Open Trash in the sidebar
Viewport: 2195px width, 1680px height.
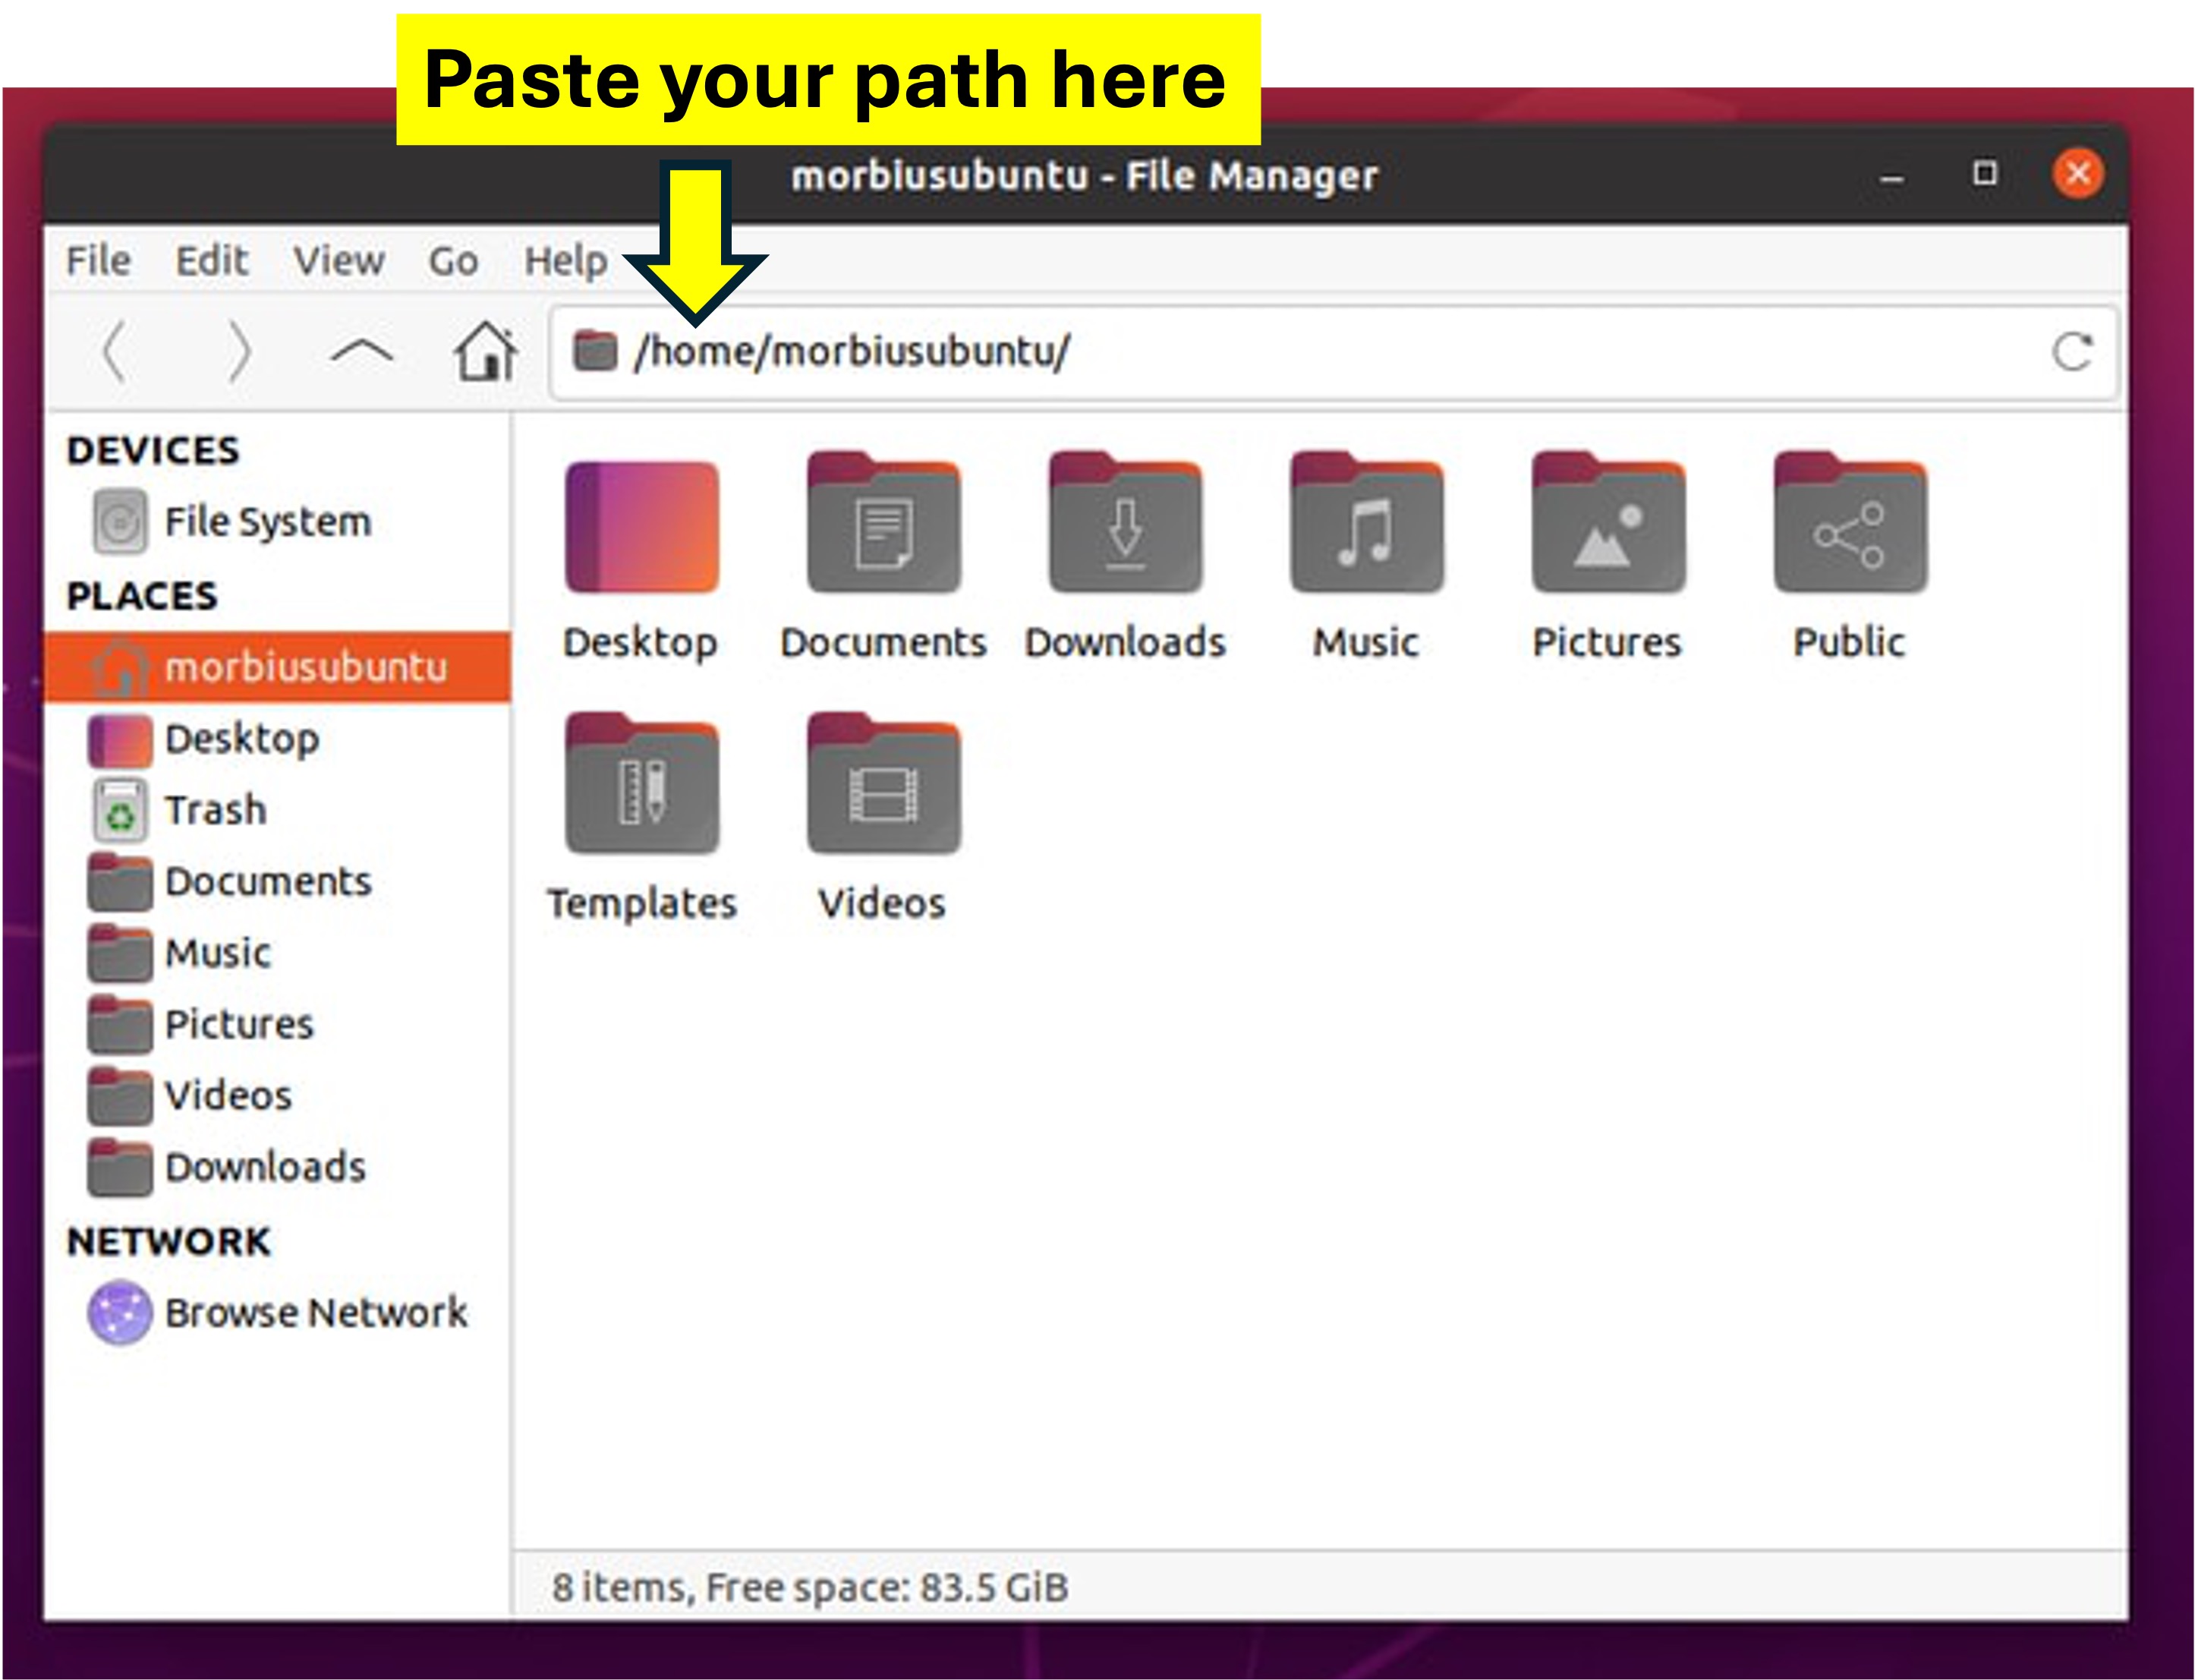[278, 811]
